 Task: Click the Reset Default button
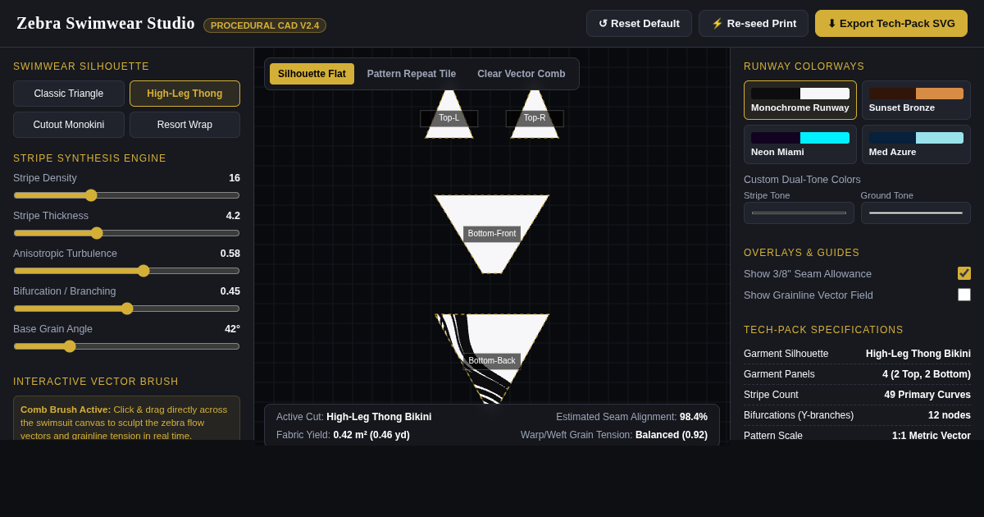pos(639,23)
